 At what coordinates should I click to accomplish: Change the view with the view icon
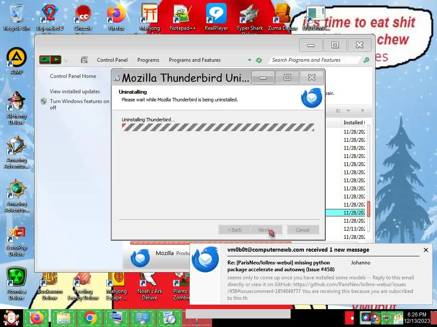click(338, 111)
